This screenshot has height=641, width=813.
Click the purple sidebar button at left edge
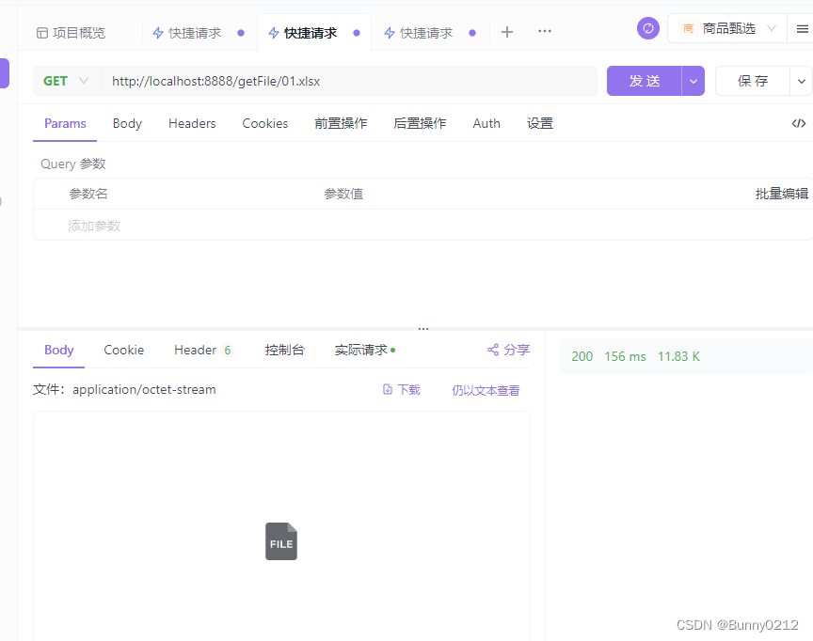point(4,73)
